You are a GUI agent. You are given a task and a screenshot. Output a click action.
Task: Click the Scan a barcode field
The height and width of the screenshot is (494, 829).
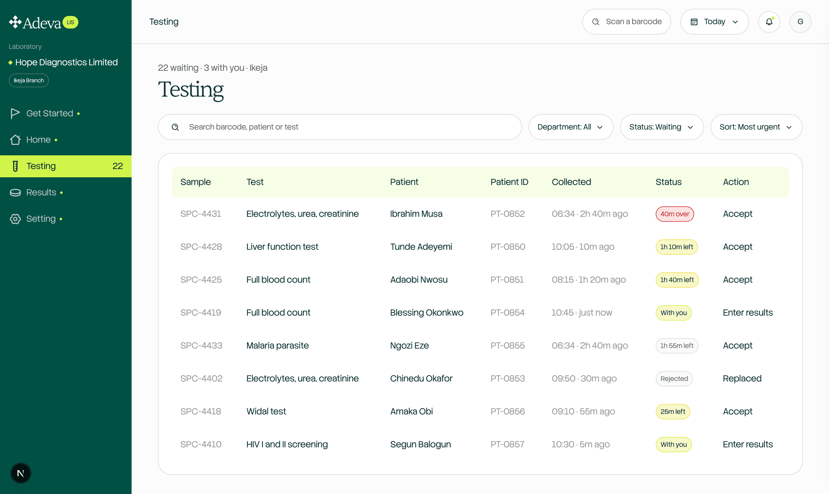[626, 22]
